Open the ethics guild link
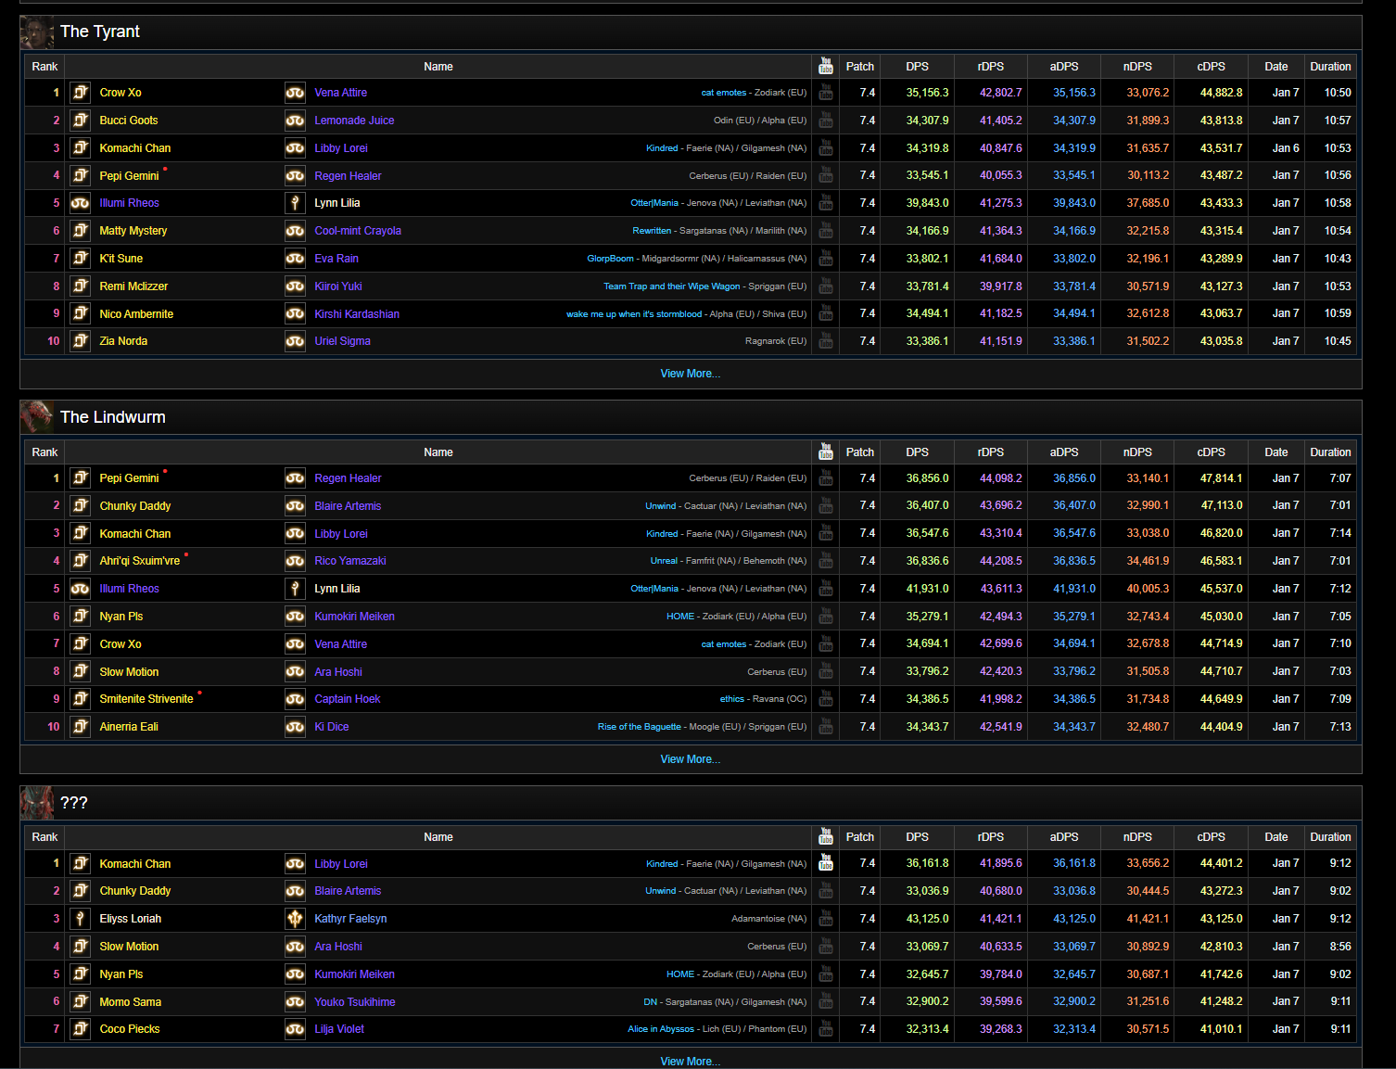1396x1069 pixels. 732,699
